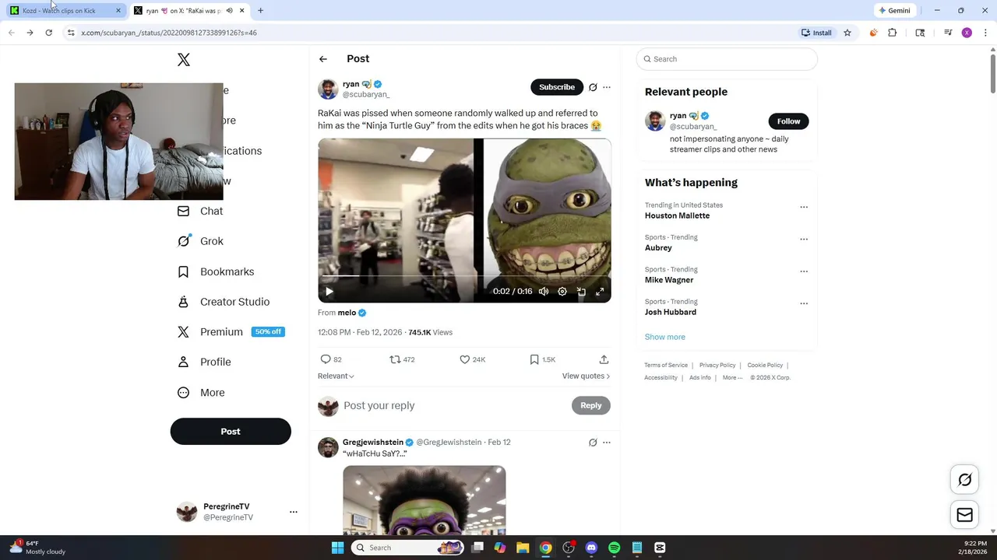The image size is (997, 560).
Task: Open Premium in the sidebar
Action: 230,332
